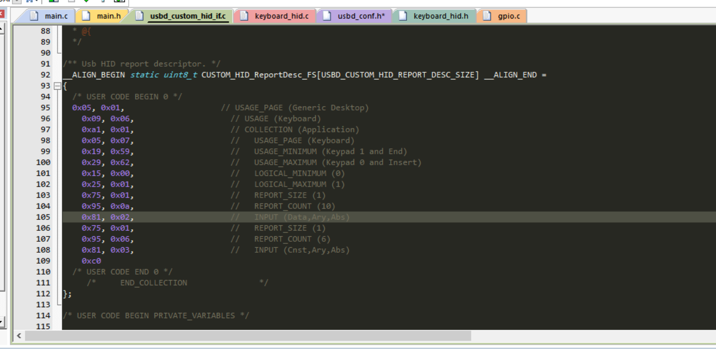Click __ALIGN_BEGIN macro on line 92
The height and width of the screenshot is (349, 716).
pyautogui.click(x=94, y=75)
